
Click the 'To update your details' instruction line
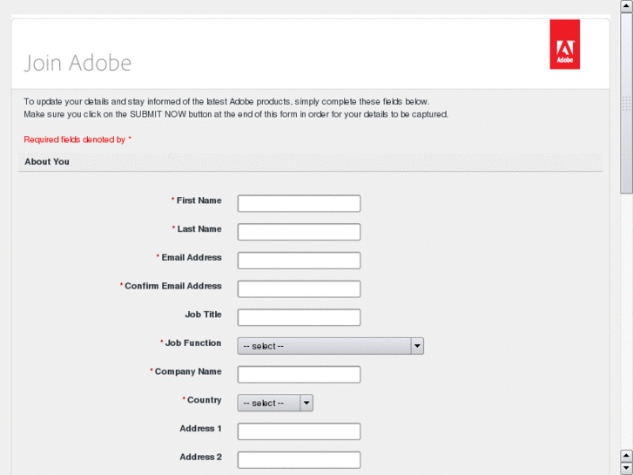click(226, 101)
